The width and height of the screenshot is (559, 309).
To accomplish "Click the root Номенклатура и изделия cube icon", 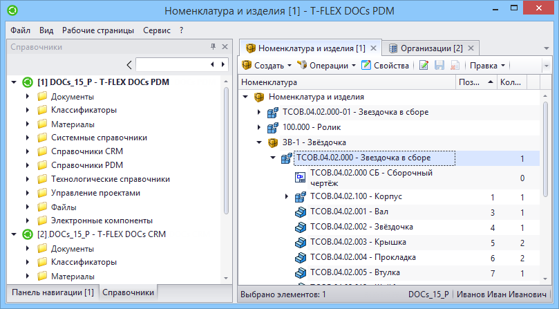I will [259, 97].
